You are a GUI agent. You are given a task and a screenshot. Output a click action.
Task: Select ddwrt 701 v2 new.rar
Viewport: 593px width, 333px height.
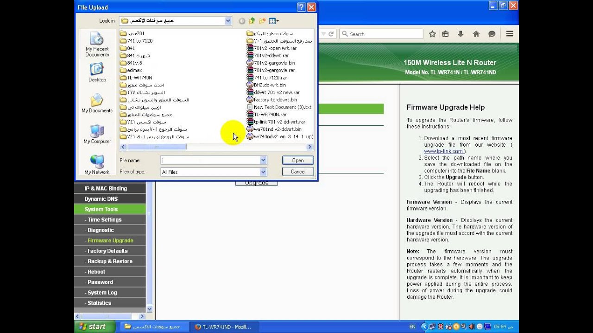[x=273, y=92]
